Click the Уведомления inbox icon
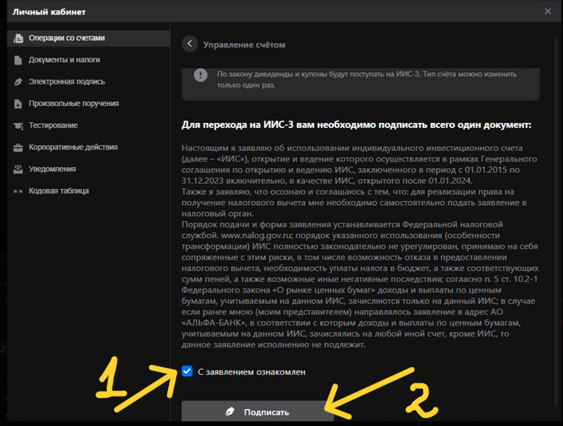The width and height of the screenshot is (563, 426). pyautogui.click(x=18, y=170)
